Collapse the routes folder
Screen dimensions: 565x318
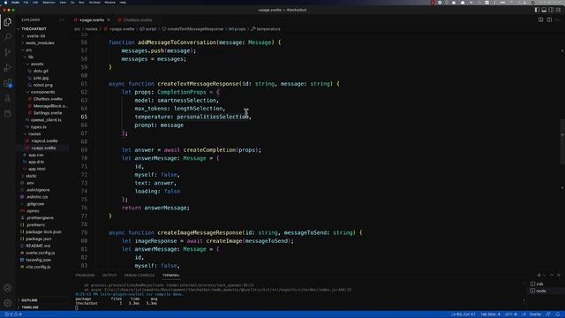click(34, 133)
